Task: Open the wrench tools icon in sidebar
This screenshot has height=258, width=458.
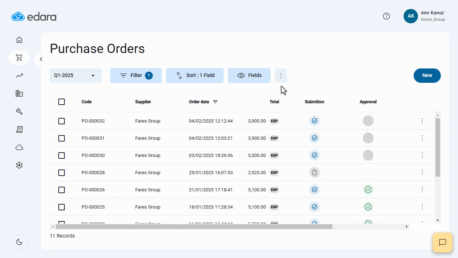Action: coord(19,111)
